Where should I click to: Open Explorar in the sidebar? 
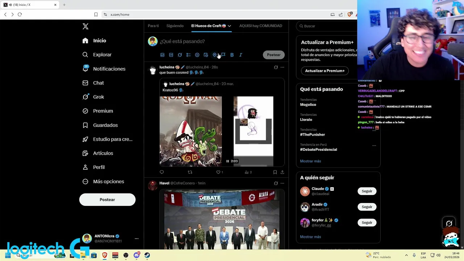click(x=97, y=55)
